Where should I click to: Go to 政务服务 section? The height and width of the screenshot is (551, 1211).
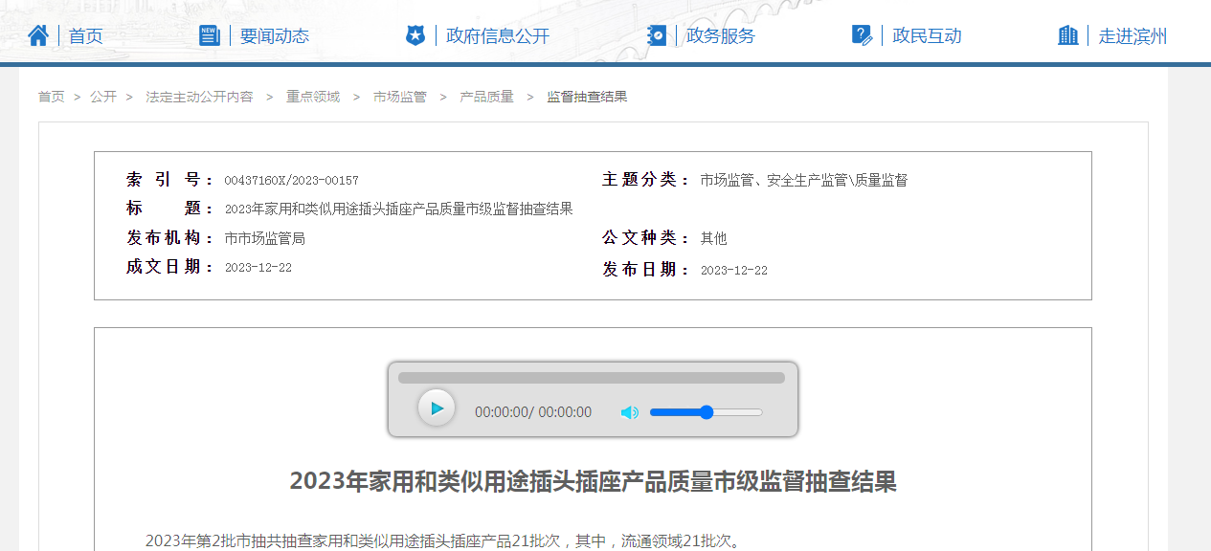[720, 36]
